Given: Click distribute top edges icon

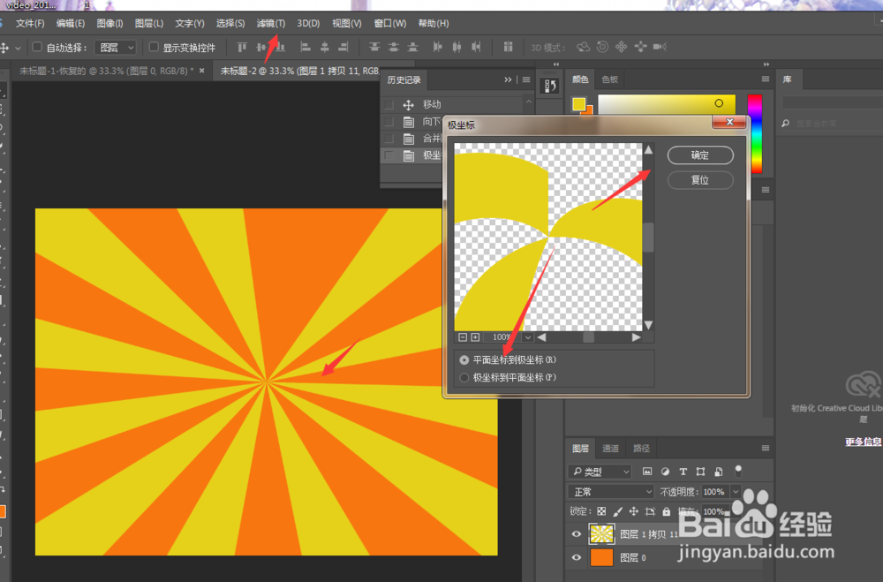Looking at the screenshot, I should click(374, 48).
